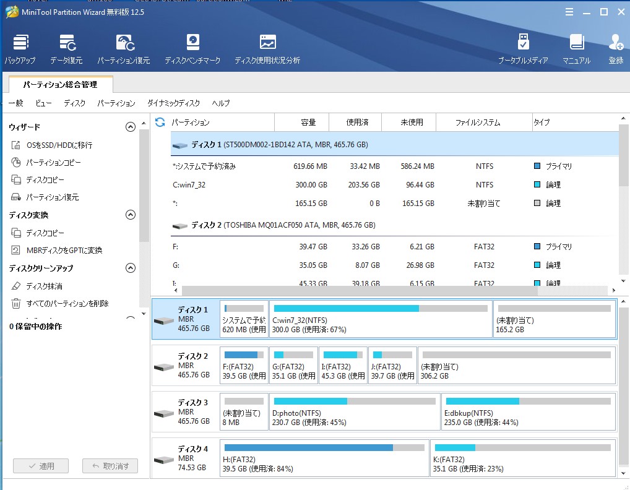The image size is (630, 490).
Task: Sort by ファイルシステム column header
Action: point(484,122)
